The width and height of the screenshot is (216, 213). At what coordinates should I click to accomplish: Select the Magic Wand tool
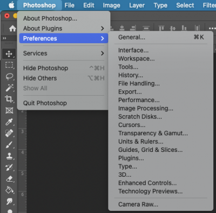point(9,88)
